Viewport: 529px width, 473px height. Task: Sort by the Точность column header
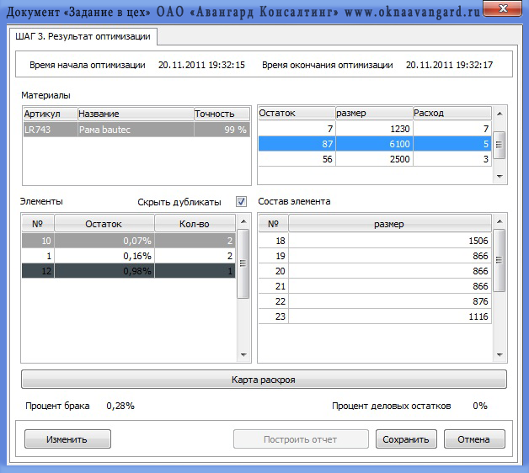click(x=221, y=114)
